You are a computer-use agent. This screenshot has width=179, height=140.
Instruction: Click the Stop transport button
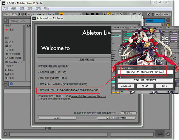tap(92, 14)
